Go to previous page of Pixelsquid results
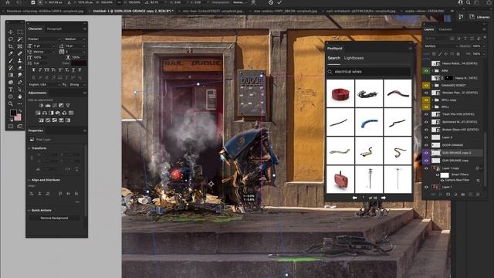The image size is (494, 278). [355, 198]
